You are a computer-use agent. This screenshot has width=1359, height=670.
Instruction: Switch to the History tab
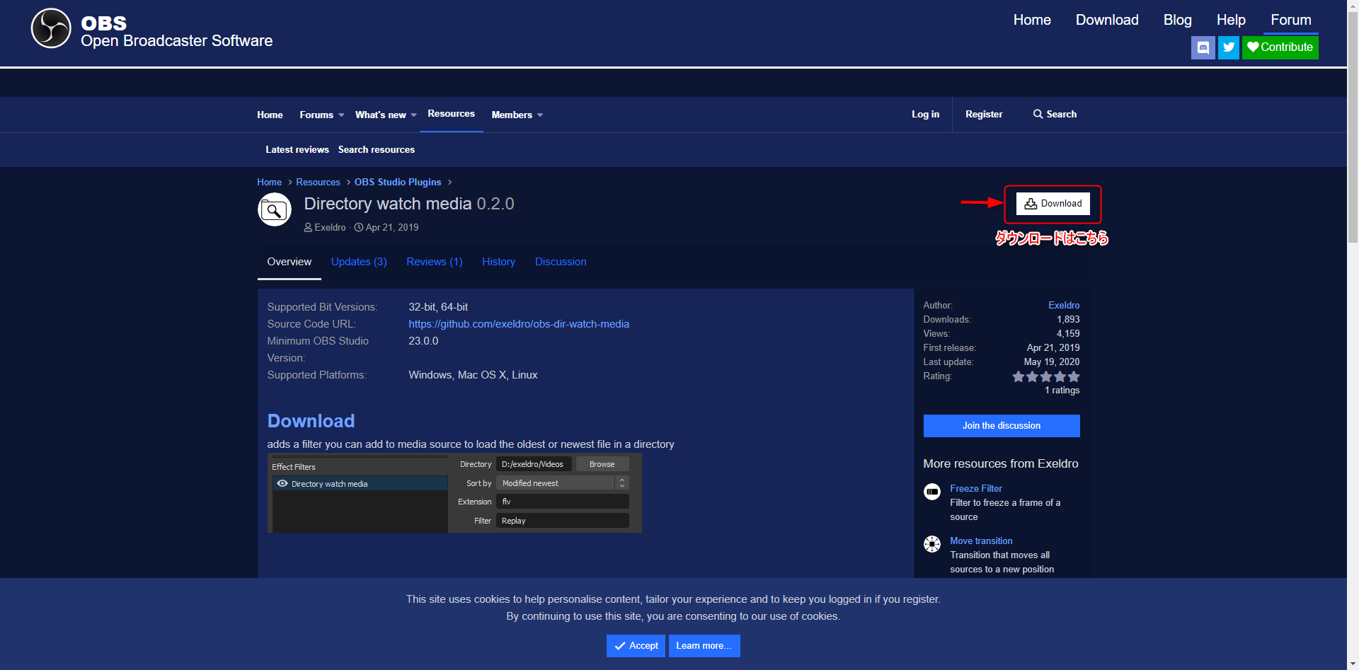(498, 262)
